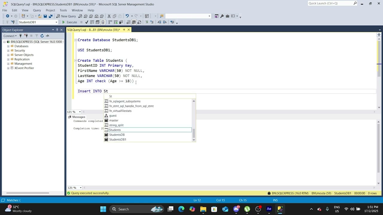Toggle Results to Text icon
Viewport: 383px width, 215px height.
128,22
